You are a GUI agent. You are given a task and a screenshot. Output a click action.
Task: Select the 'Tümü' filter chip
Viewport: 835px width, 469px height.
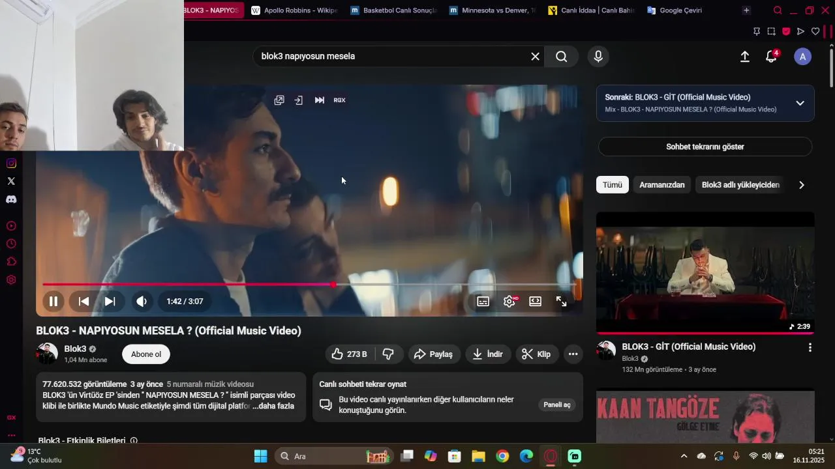click(x=613, y=185)
